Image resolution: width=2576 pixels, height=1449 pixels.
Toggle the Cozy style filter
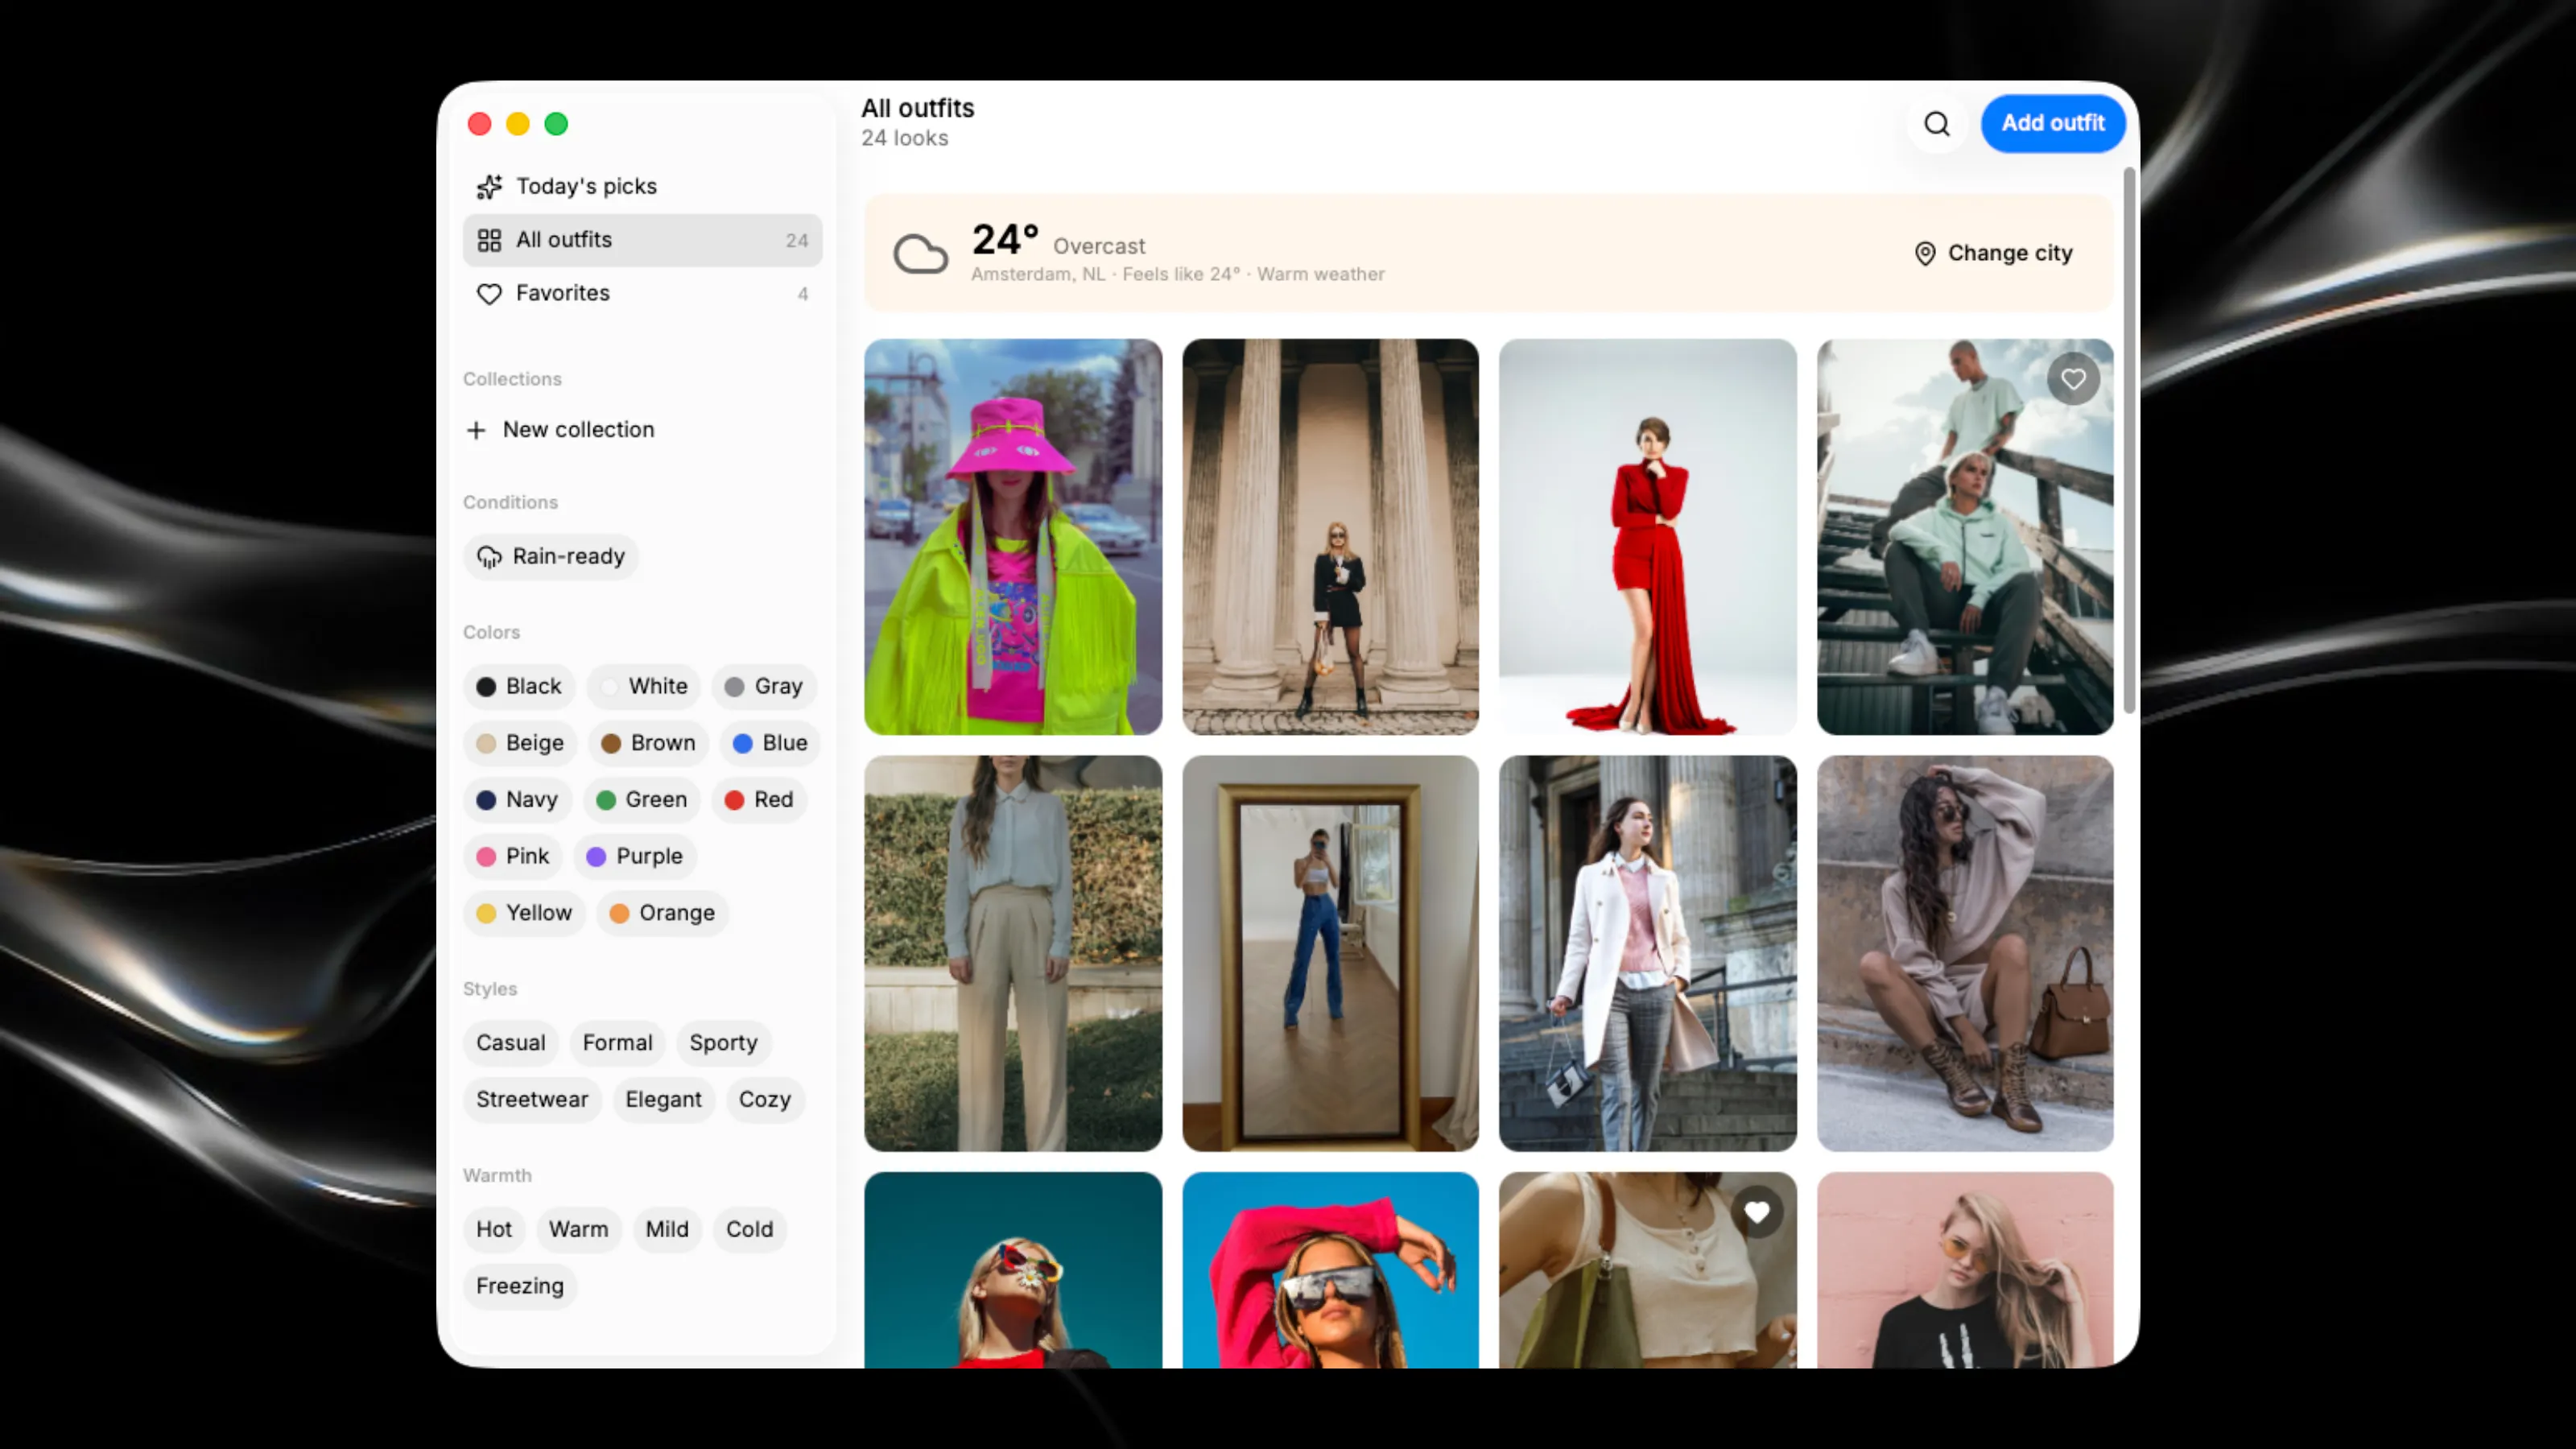[x=765, y=1100]
